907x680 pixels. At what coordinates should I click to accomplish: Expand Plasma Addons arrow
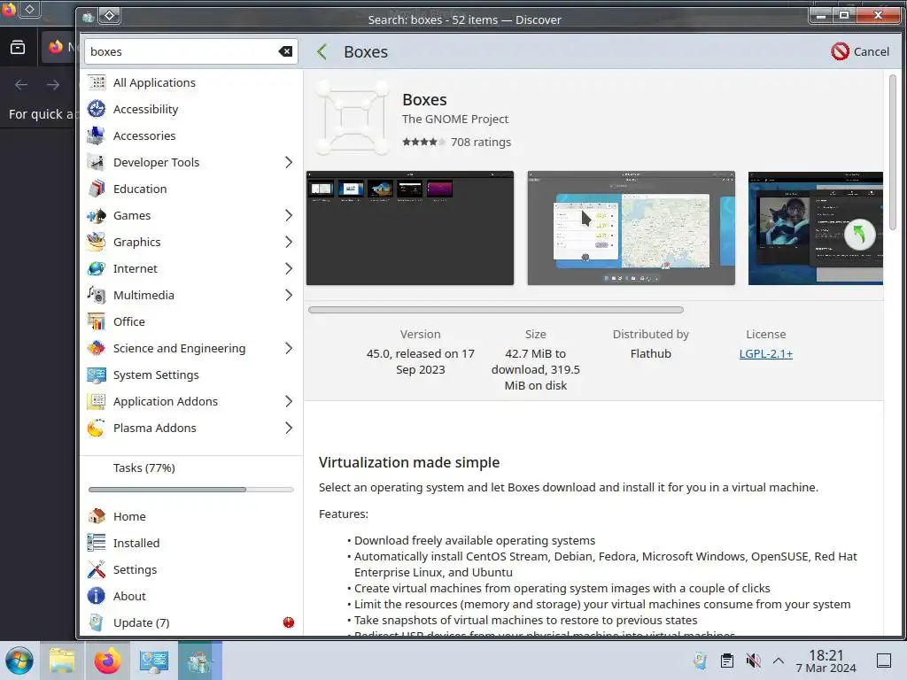coord(288,428)
